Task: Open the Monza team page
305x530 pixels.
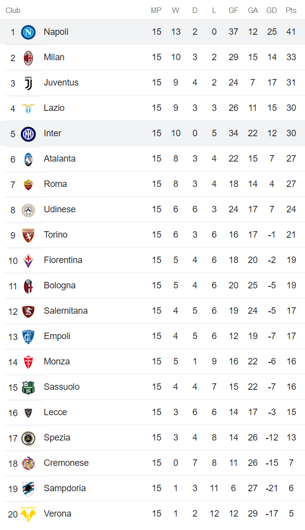Action: [57, 361]
